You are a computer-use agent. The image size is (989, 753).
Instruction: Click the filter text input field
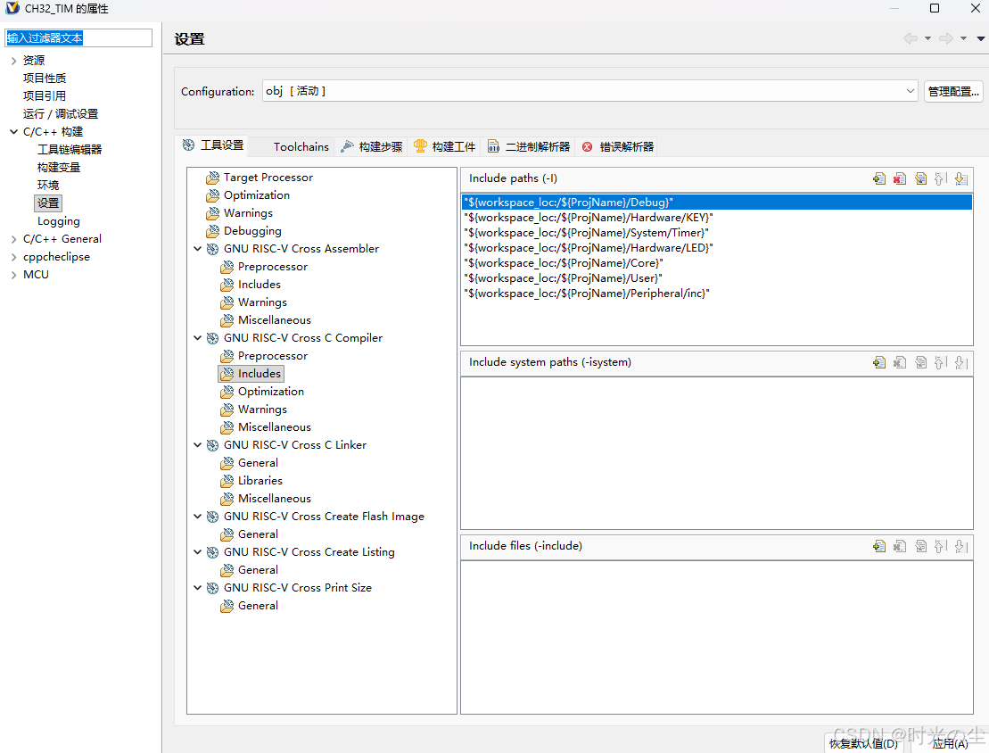[78, 37]
